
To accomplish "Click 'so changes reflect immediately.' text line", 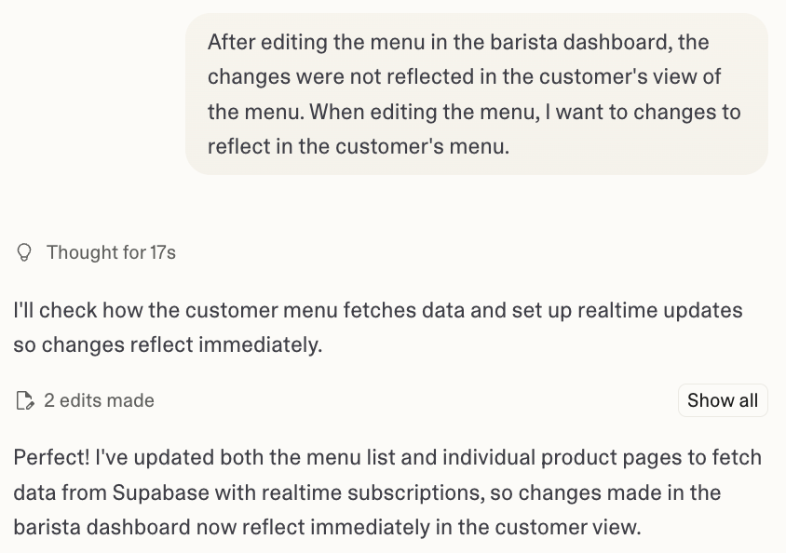I will coord(168,344).
